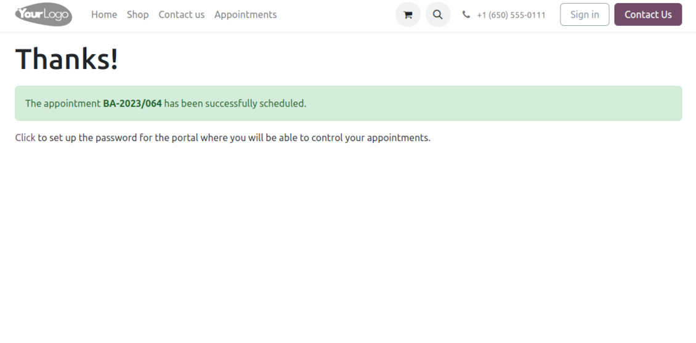Go to the Home menu item
This screenshot has width=696, height=343.
click(x=104, y=15)
